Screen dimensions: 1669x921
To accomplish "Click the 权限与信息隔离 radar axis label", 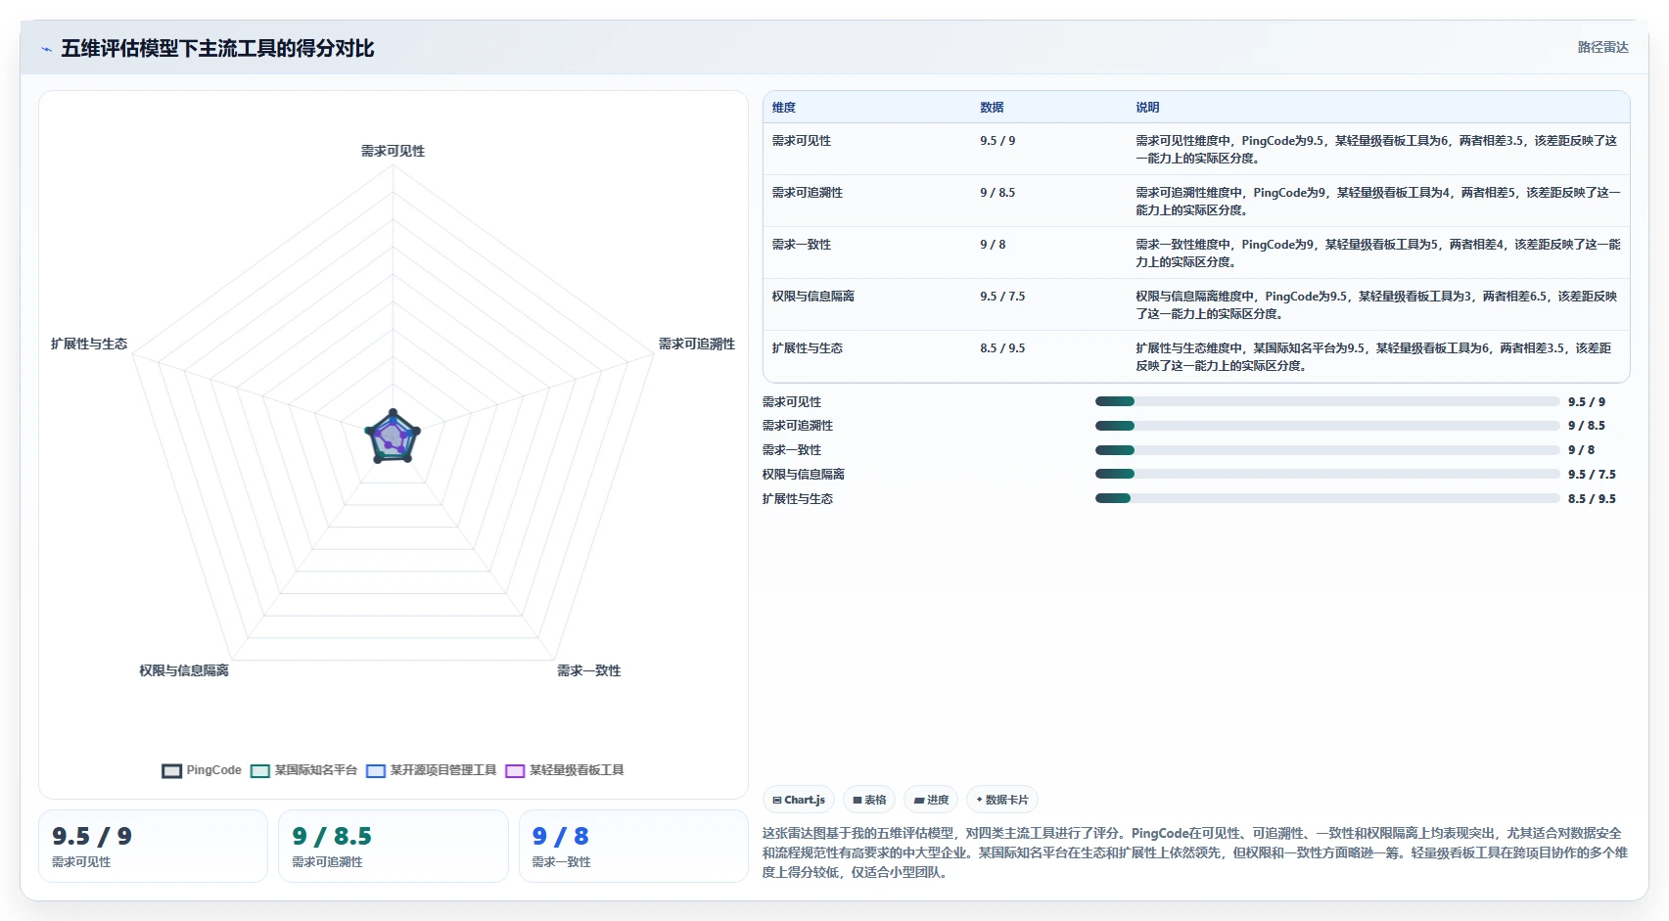I will (184, 670).
